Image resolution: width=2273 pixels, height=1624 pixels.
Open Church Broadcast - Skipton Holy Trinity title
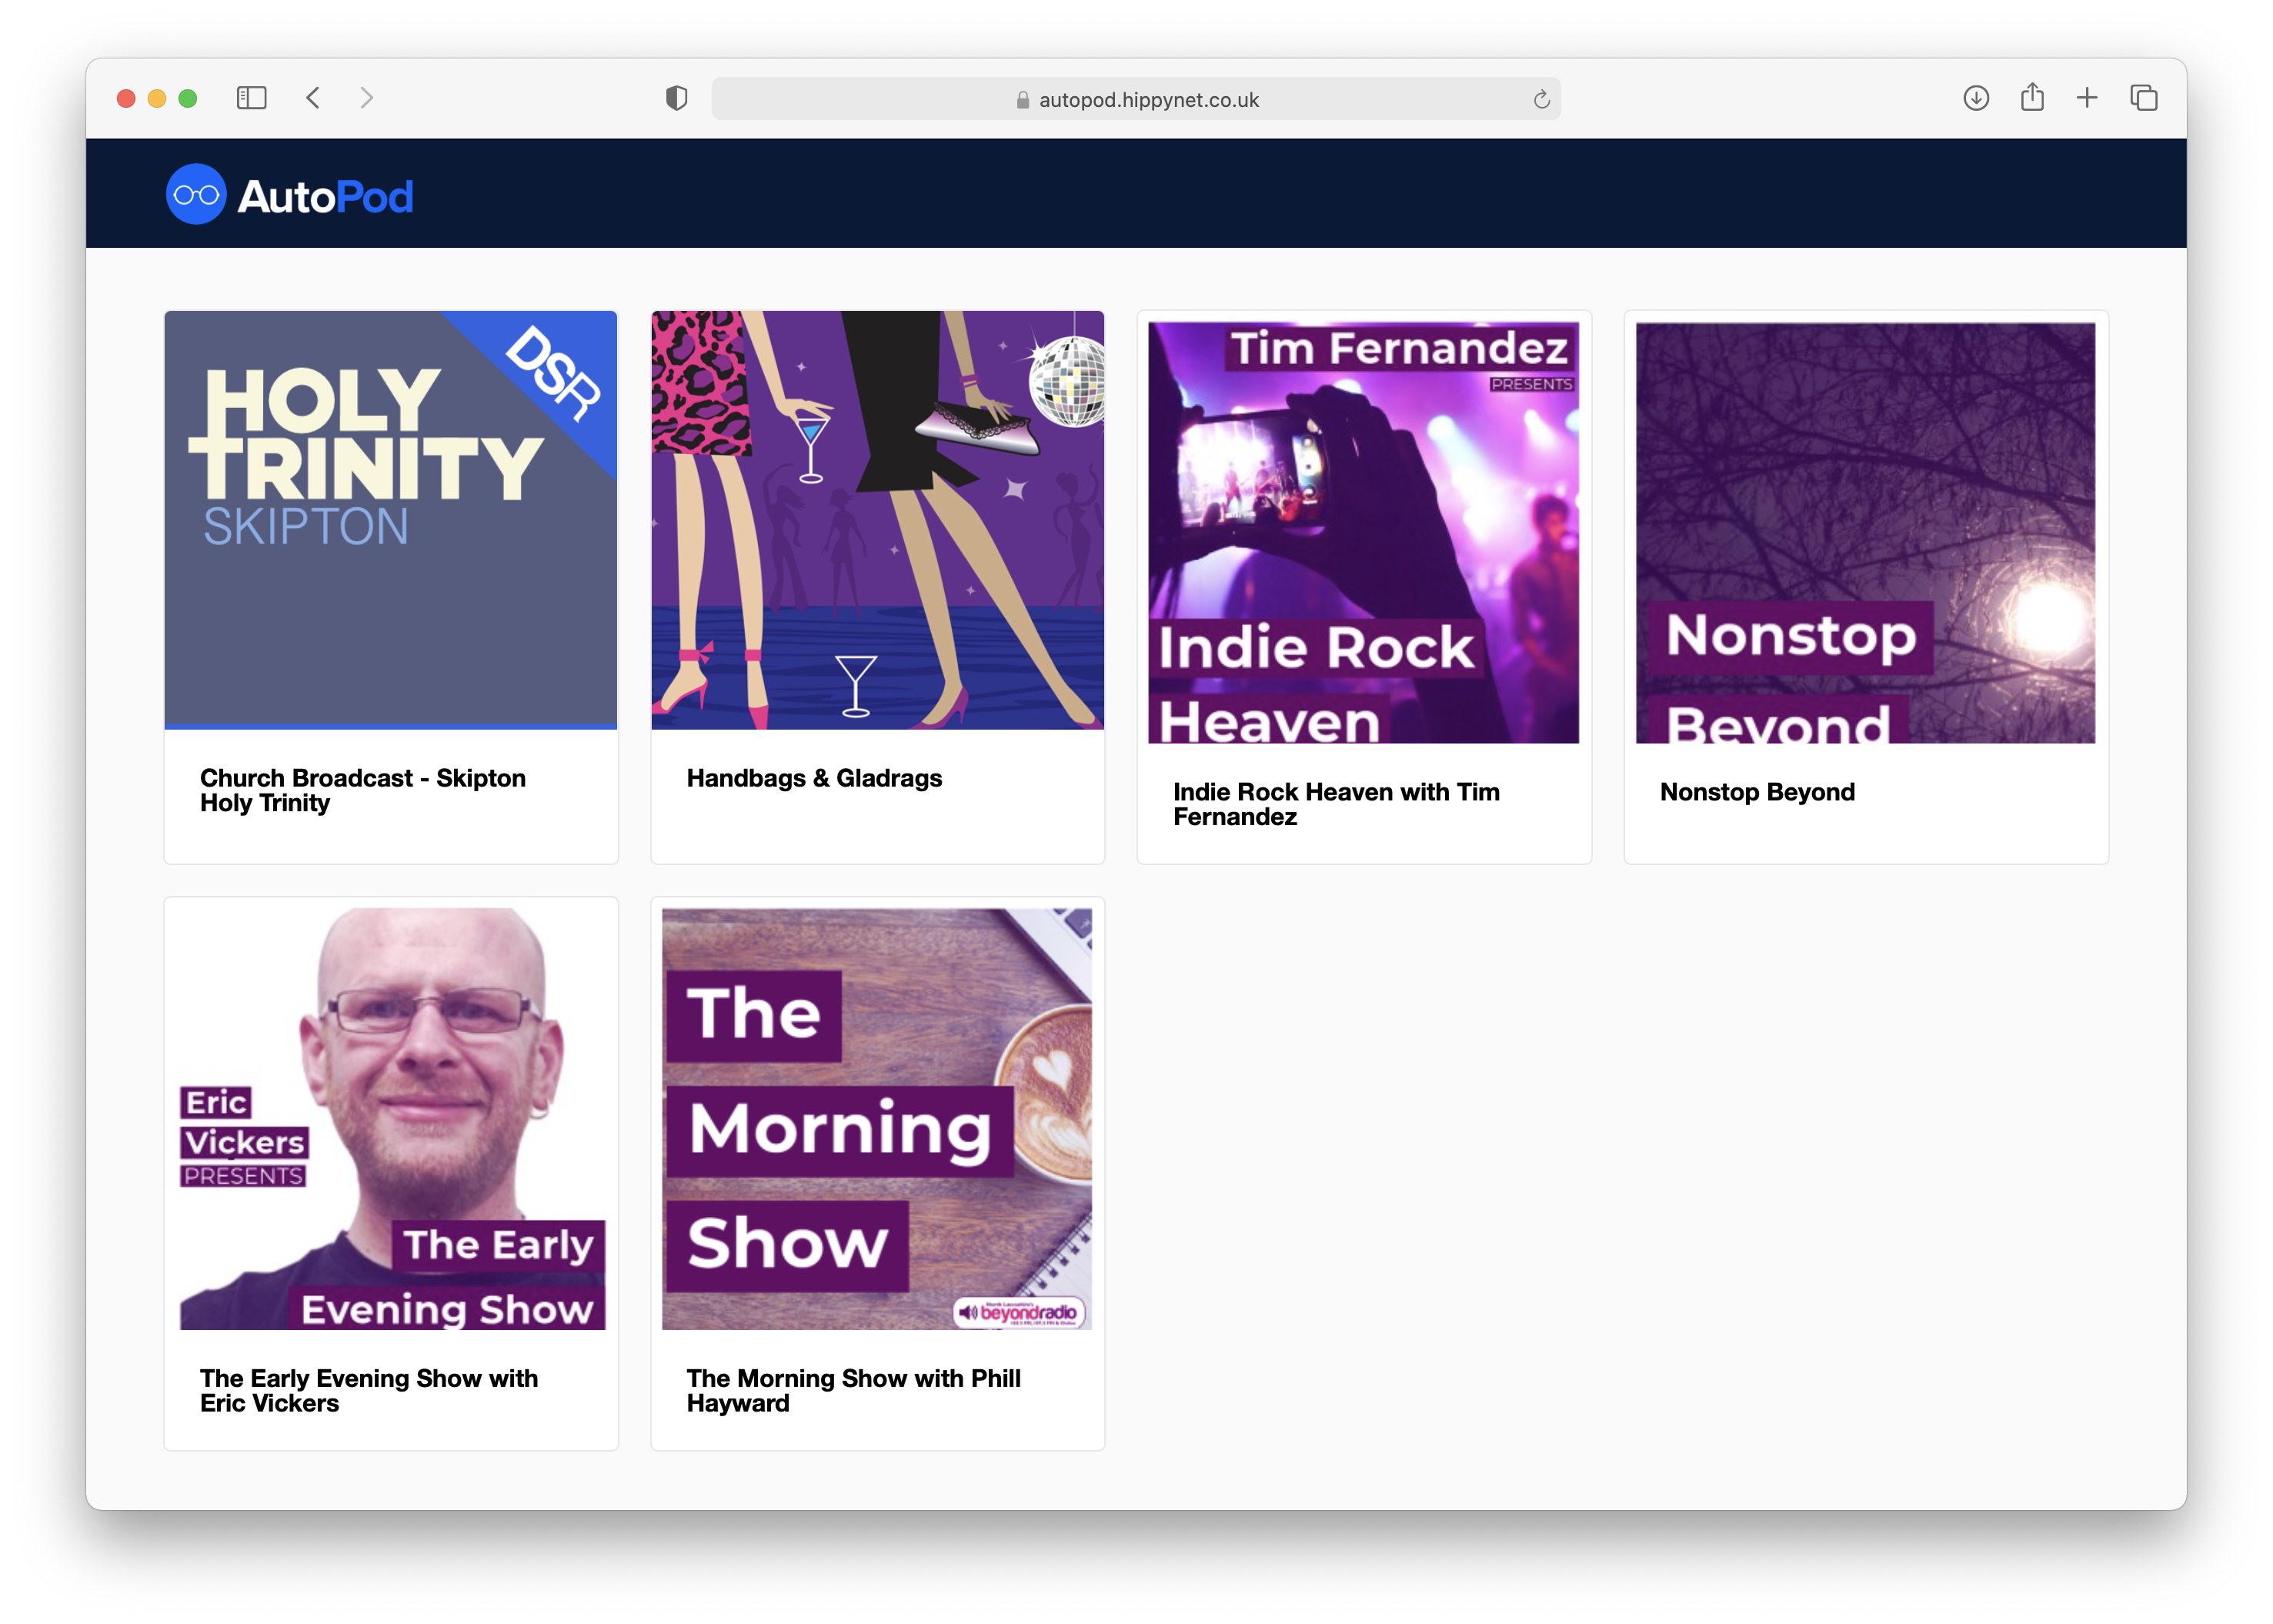tap(363, 790)
